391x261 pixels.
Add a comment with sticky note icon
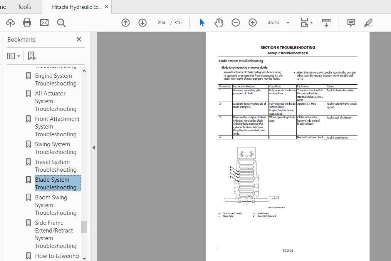[x=351, y=23]
